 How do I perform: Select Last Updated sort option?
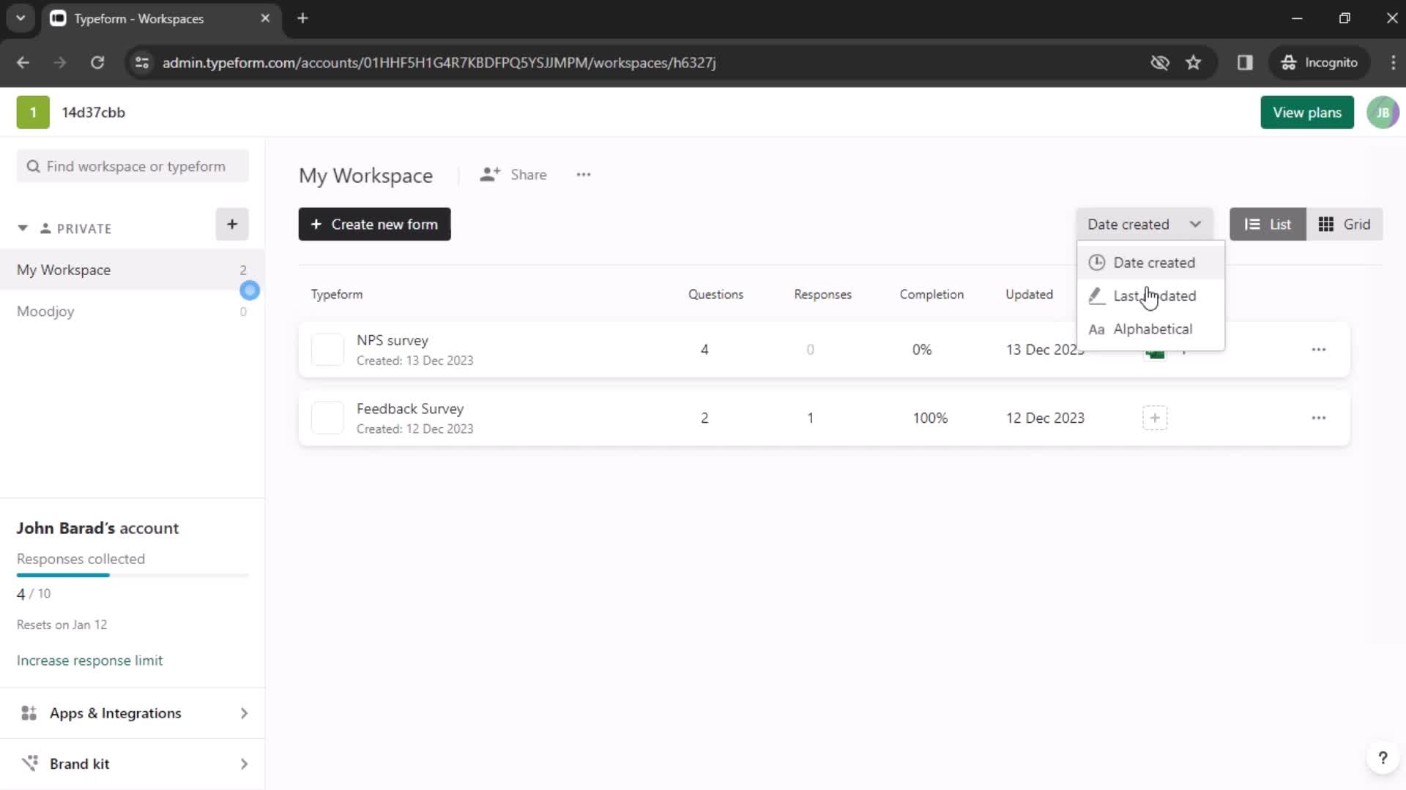point(1155,296)
